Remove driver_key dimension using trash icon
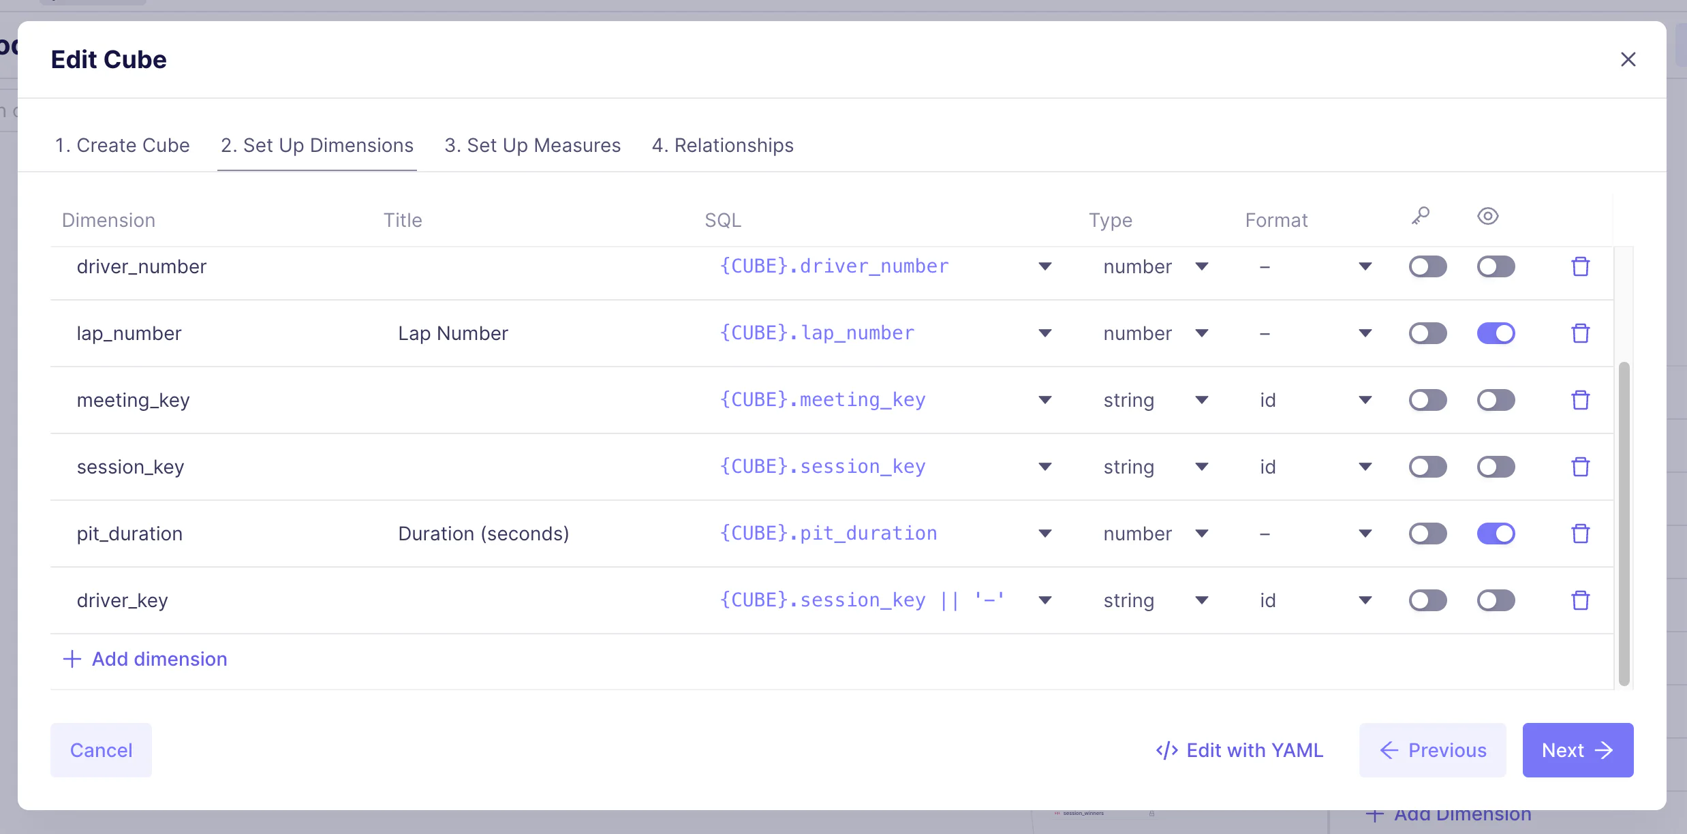Screen dimensions: 1687x834 point(1580,600)
